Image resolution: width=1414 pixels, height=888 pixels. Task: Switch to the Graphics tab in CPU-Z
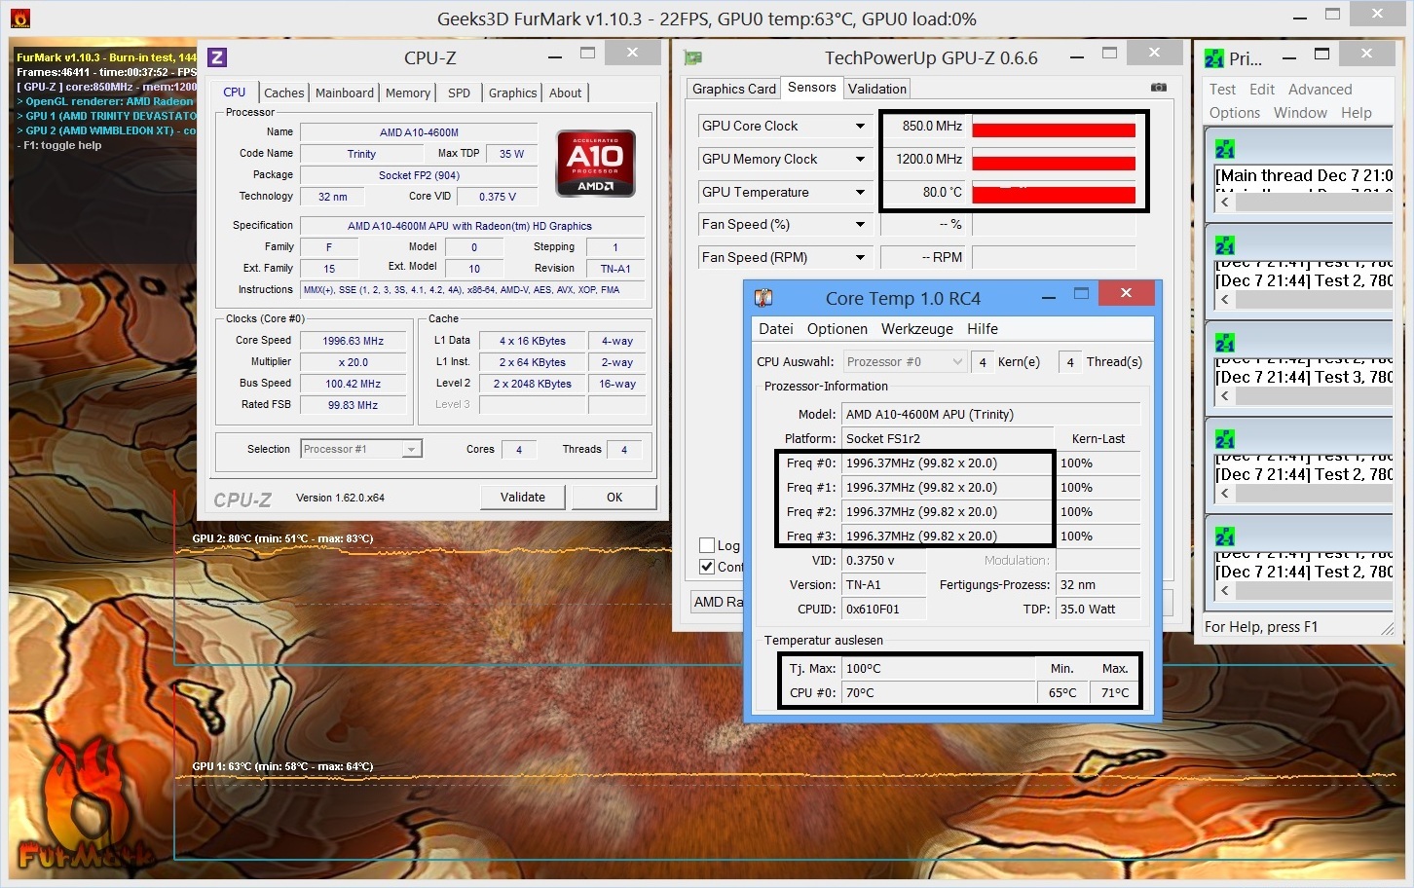pyautogui.click(x=512, y=92)
